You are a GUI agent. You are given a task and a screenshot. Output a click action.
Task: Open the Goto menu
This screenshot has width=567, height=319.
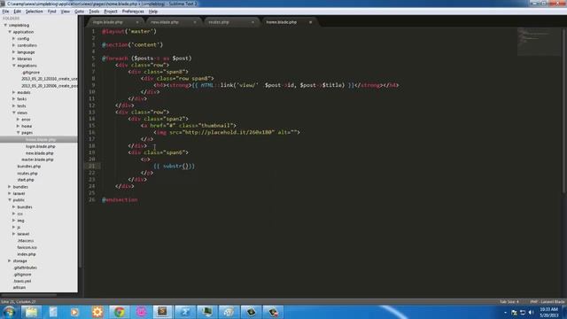click(79, 12)
